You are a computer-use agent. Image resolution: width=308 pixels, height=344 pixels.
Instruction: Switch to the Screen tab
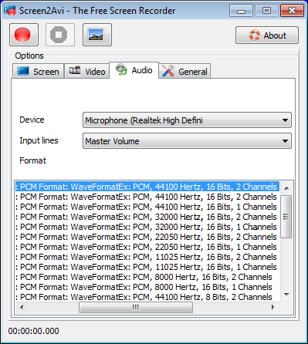pyautogui.click(x=38, y=71)
